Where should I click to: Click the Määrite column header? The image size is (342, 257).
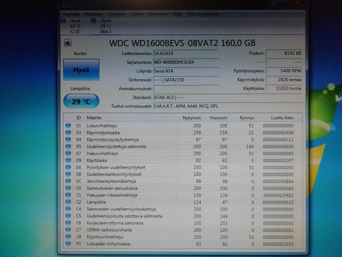[x=94, y=118]
